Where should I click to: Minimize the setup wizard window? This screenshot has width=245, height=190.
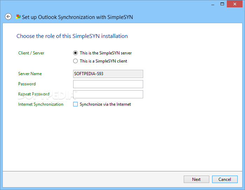tap(213, 4)
